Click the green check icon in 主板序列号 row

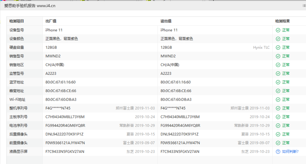278,117
